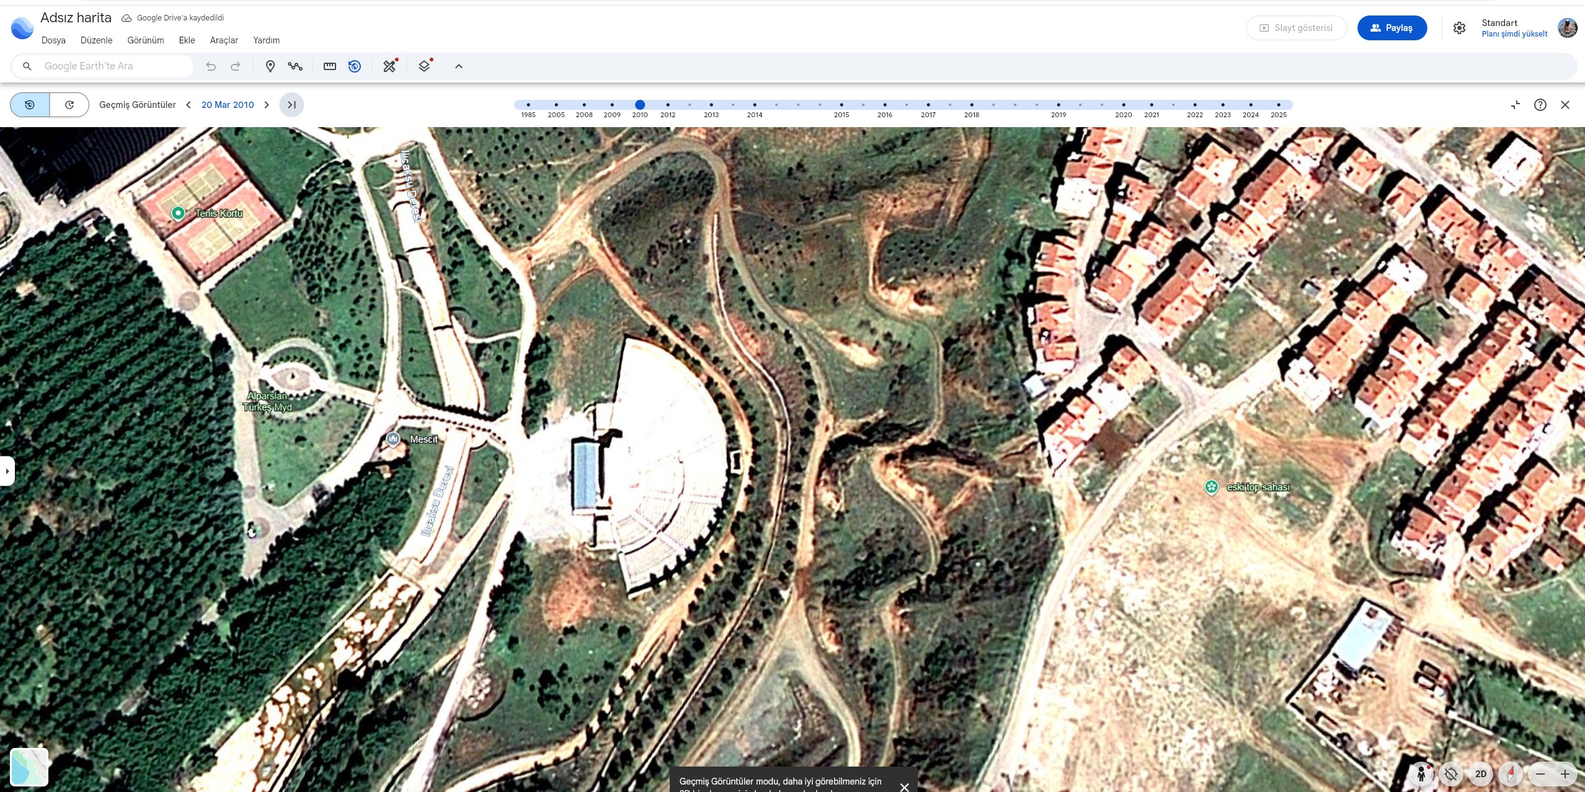Select the 2016 timeline marker
The height and width of the screenshot is (792, 1585).
tap(885, 105)
